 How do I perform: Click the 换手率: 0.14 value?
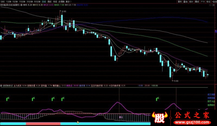point(85,86)
